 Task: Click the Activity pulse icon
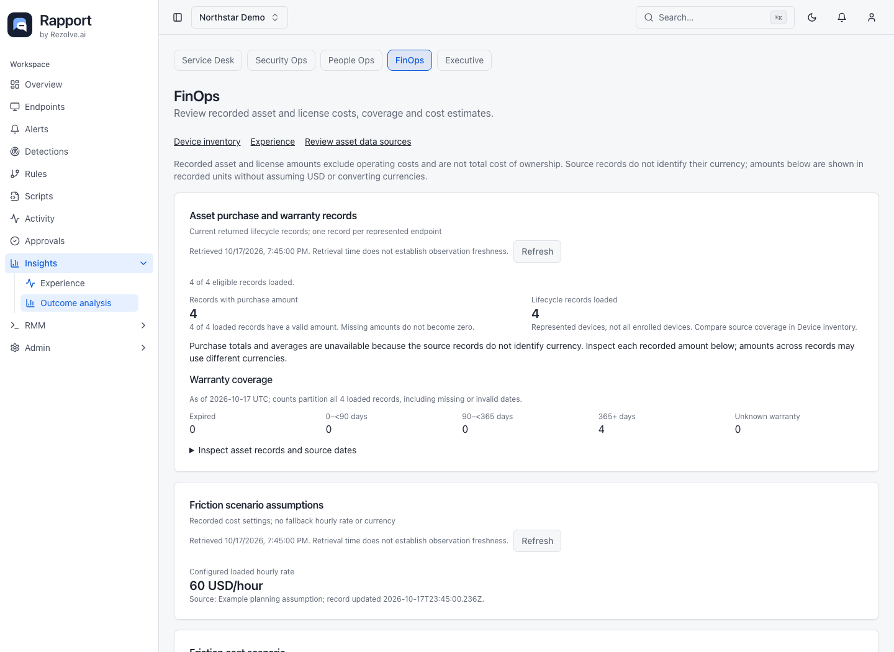tap(15, 219)
